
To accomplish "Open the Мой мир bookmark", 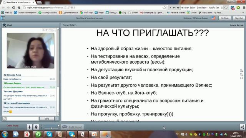I will point(86,13).
